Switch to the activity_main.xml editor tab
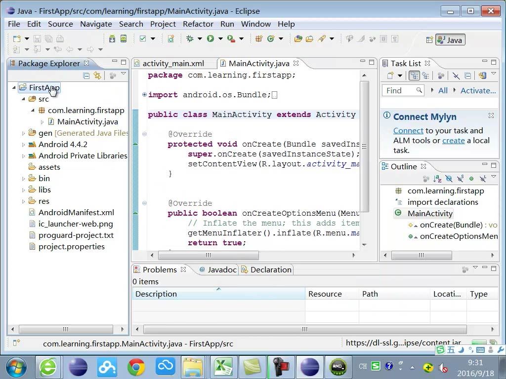Viewport: 506px width, 379px height. coord(173,64)
